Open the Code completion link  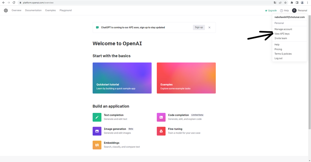[x=178, y=115]
